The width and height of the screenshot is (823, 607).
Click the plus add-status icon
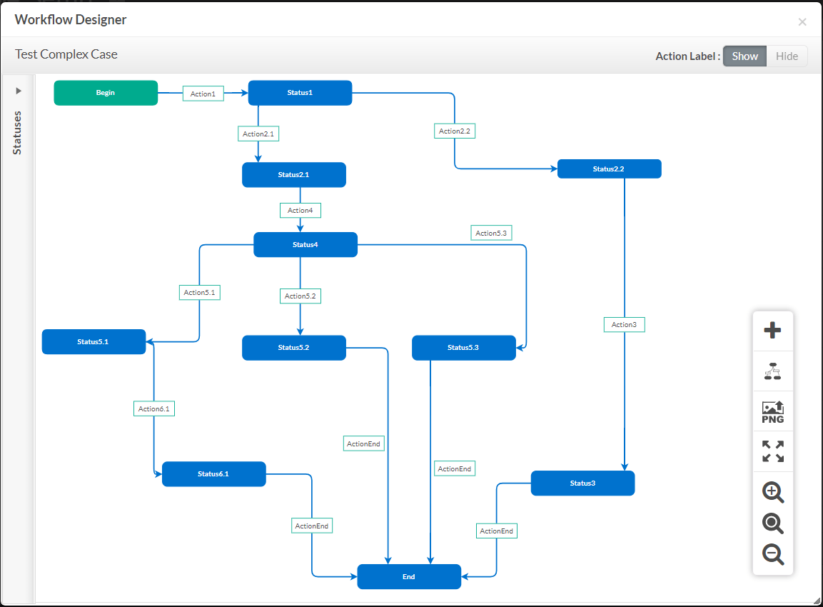pos(772,330)
